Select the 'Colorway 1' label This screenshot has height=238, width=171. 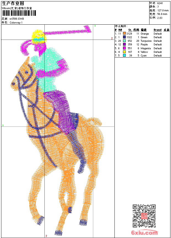16,23
